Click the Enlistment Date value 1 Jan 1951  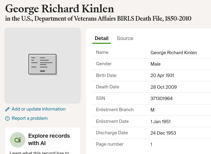160,122
